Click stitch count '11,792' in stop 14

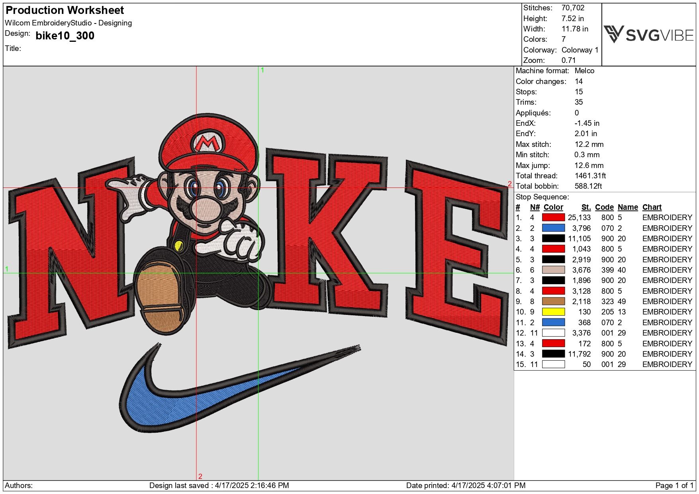[579, 354]
